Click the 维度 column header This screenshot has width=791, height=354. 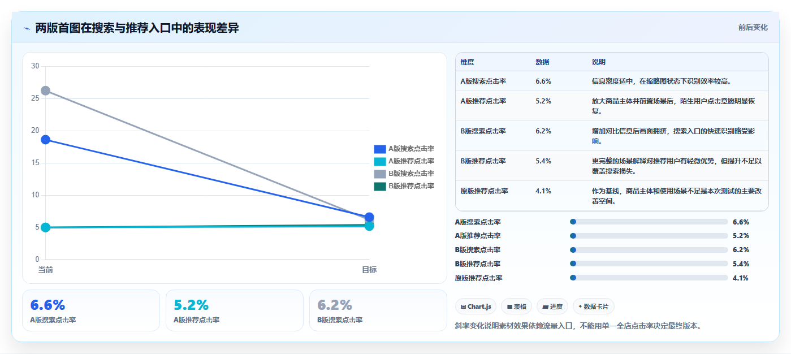click(467, 62)
